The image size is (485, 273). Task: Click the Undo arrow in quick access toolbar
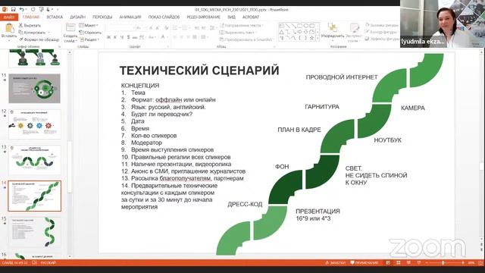coord(22,10)
